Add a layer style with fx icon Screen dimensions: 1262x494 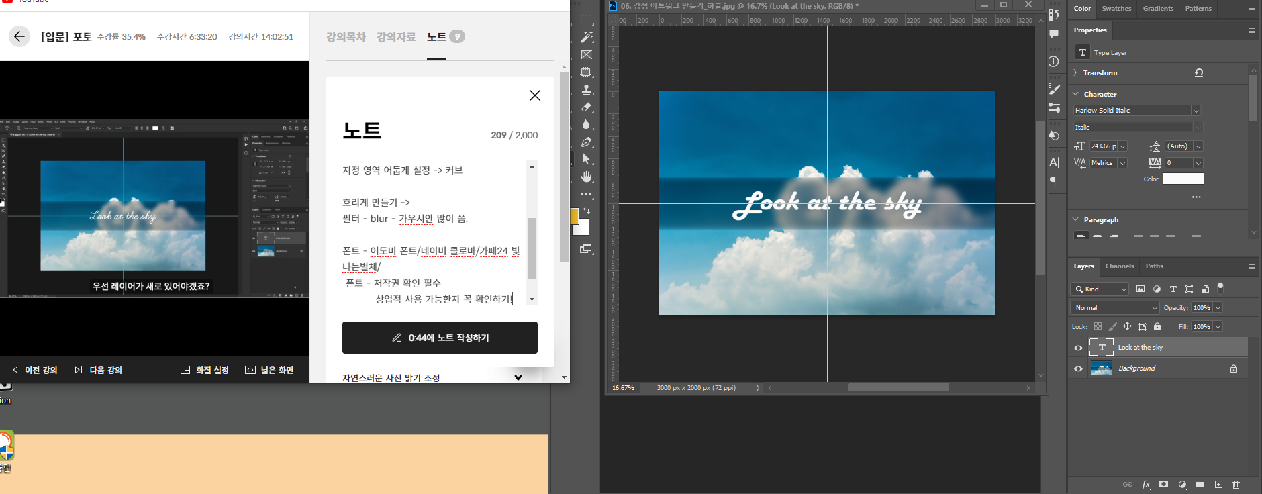tap(1146, 484)
